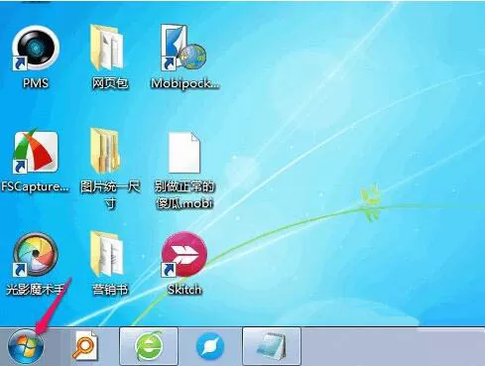Select the 光影魔术手 label text

coord(36,290)
